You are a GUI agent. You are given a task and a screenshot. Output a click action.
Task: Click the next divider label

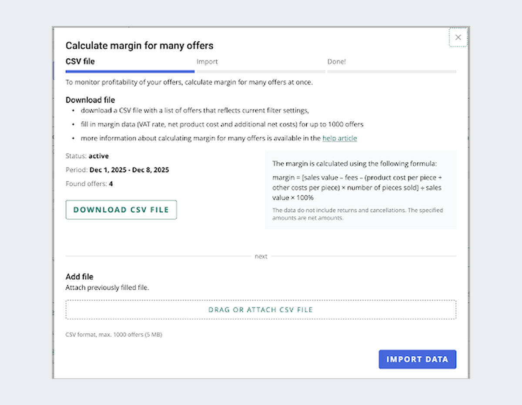click(x=261, y=256)
